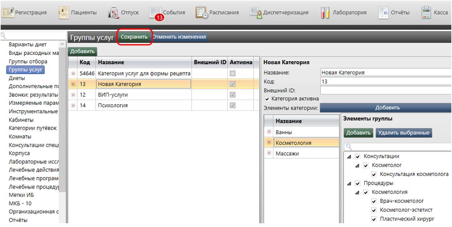Click the Отменить изменения button
The height and width of the screenshot is (227, 452).
179,37
